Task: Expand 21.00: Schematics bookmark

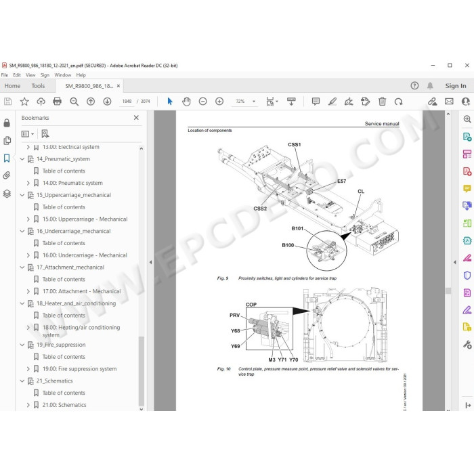Action: pos(28,405)
